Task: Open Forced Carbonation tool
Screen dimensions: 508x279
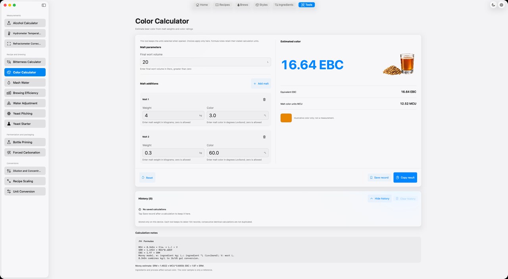Action: pyautogui.click(x=25, y=152)
